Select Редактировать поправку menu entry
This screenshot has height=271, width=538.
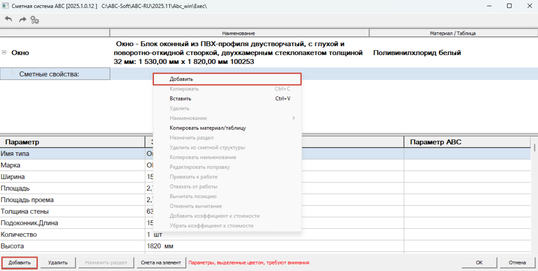[x=227, y=167]
